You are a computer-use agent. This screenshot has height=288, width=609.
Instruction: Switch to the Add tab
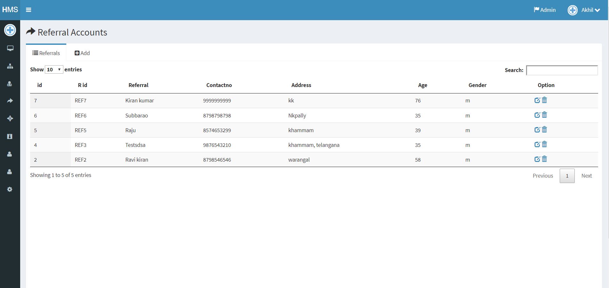click(82, 53)
